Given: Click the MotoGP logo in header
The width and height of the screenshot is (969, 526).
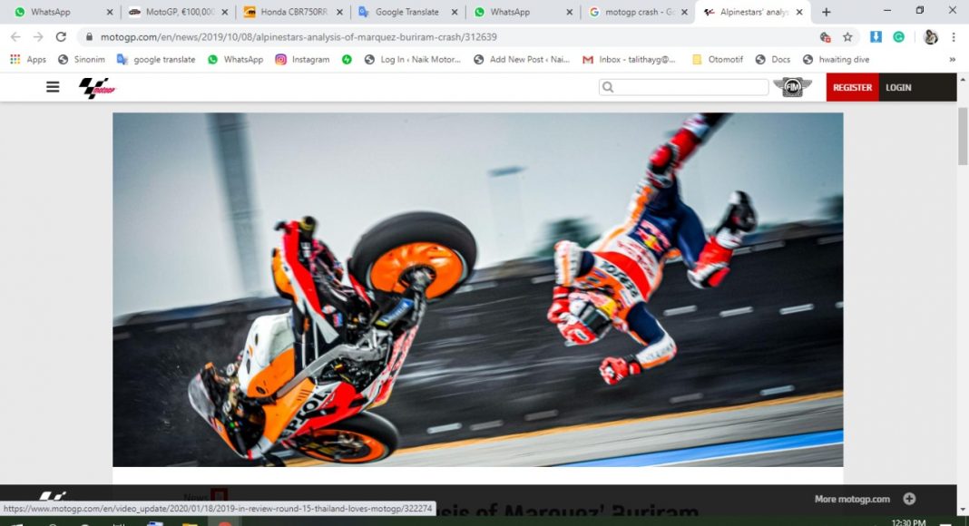Looking at the screenshot, I should click(x=97, y=87).
